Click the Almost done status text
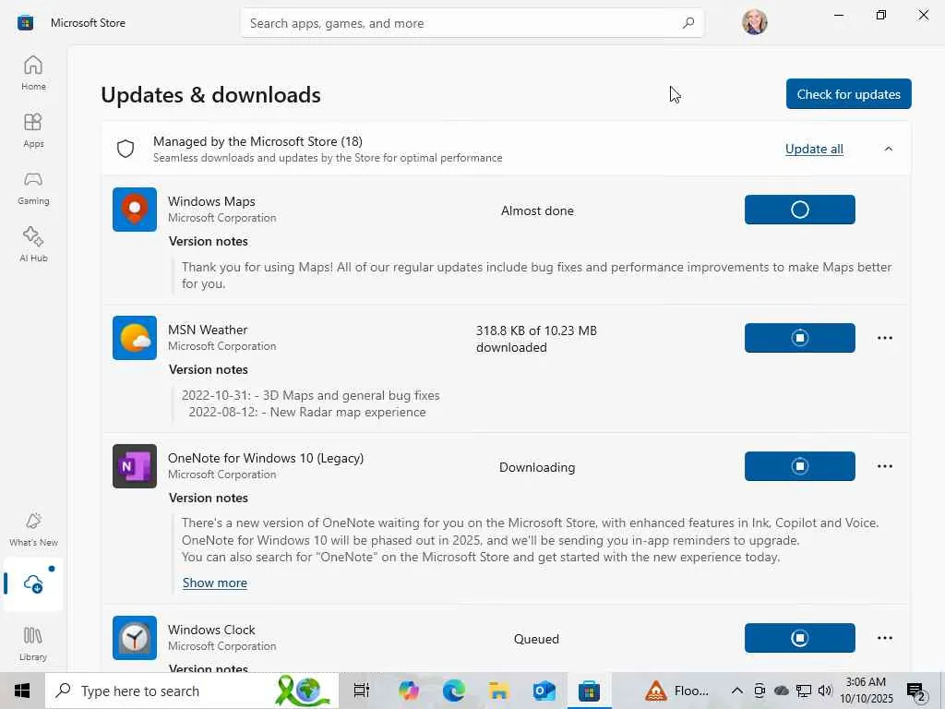 coord(538,211)
